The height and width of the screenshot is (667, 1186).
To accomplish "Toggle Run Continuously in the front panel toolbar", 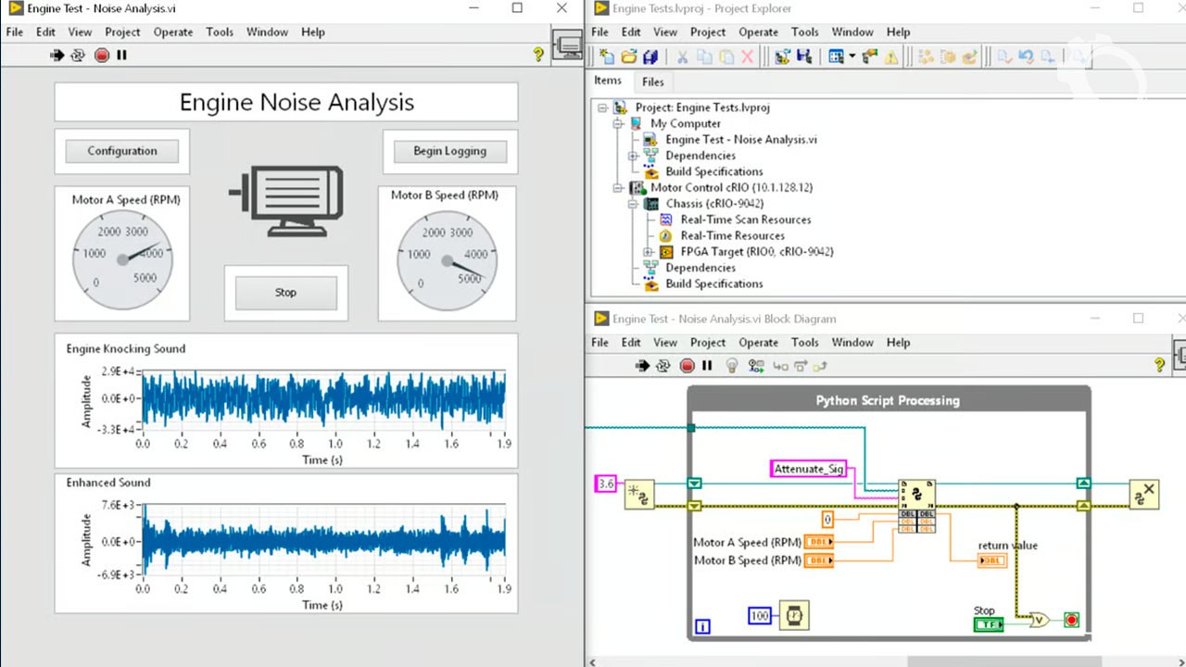I will (x=80, y=56).
